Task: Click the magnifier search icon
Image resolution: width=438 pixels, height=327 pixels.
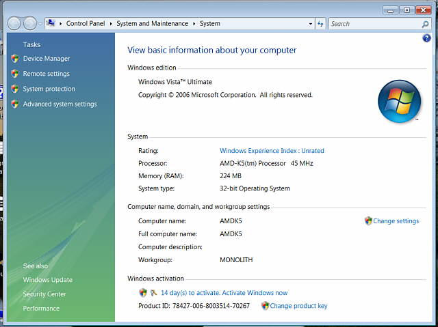Action: [x=425, y=24]
